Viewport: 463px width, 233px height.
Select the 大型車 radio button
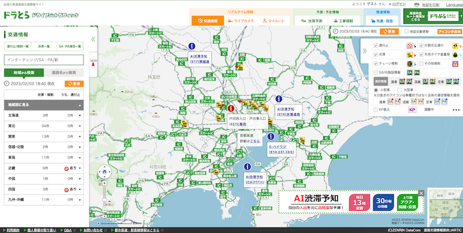(x=399, y=89)
